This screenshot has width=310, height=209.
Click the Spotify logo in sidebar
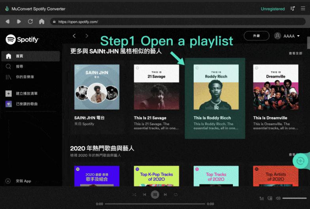[22, 40]
